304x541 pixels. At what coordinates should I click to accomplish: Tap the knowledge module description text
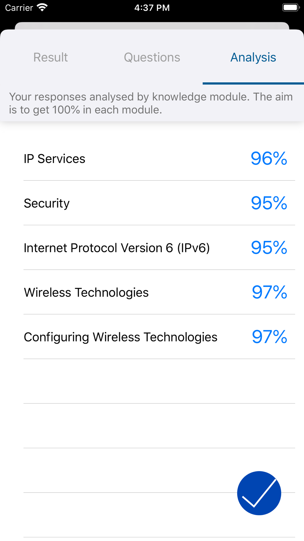151,103
